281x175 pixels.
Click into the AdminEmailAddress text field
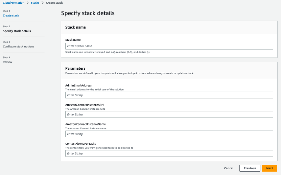[x=169, y=95]
